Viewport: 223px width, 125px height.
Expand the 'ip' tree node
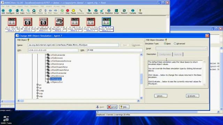click(38, 87)
